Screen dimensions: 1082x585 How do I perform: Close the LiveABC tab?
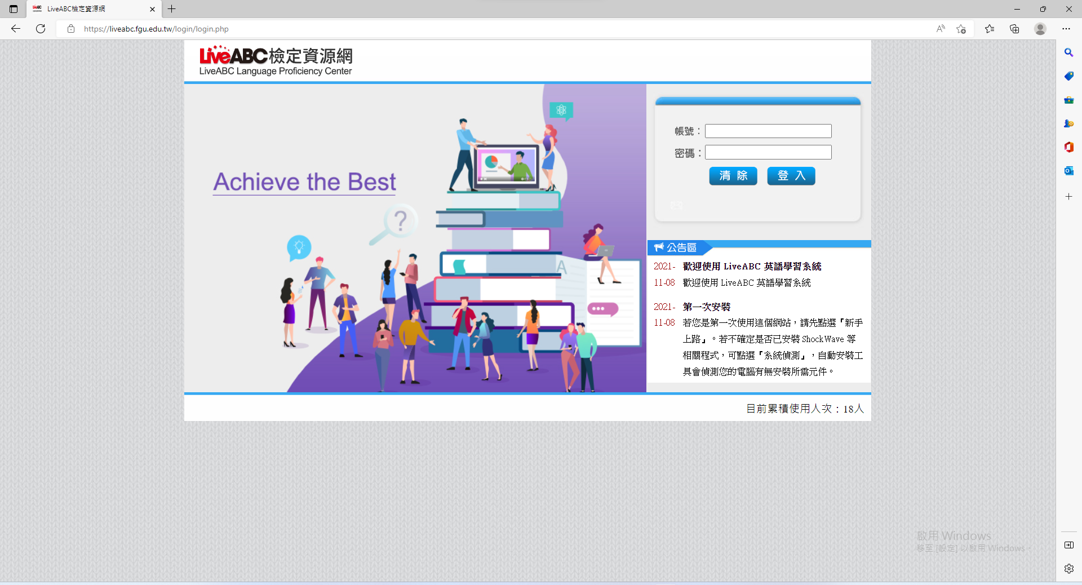152,9
